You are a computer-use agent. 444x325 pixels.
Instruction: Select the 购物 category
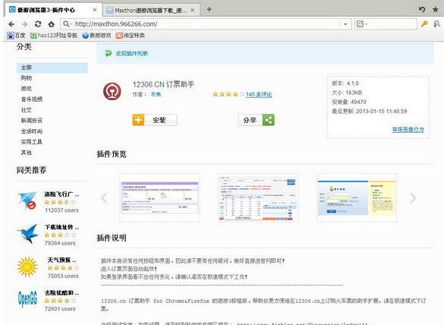click(27, 78)
